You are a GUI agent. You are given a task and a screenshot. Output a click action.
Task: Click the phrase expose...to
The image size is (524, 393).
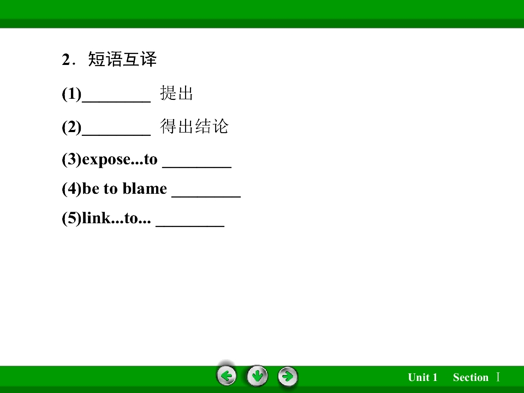[120, 159]
